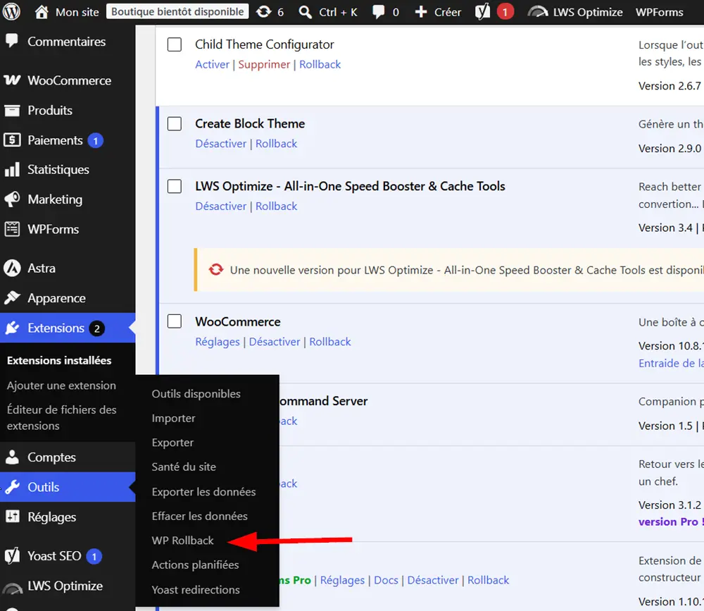Click the Outils wrench icon

12,487
